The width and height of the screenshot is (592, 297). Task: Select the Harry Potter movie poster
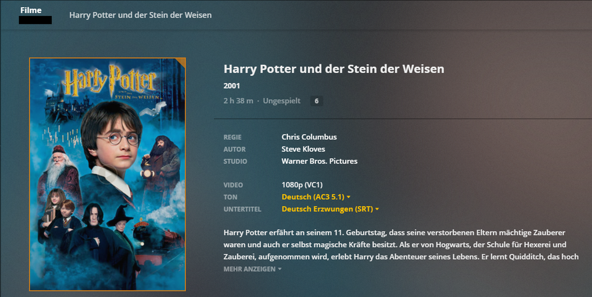tap(107, 174)
